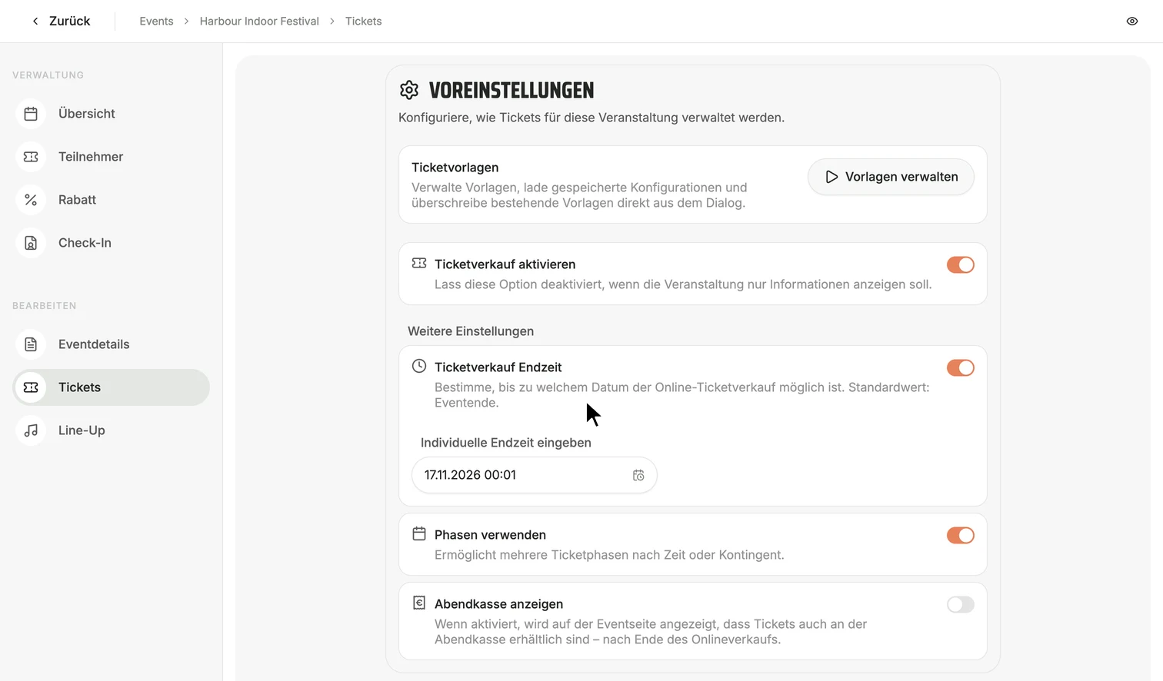Select Check-In in the sidebar

coord(112,243)
